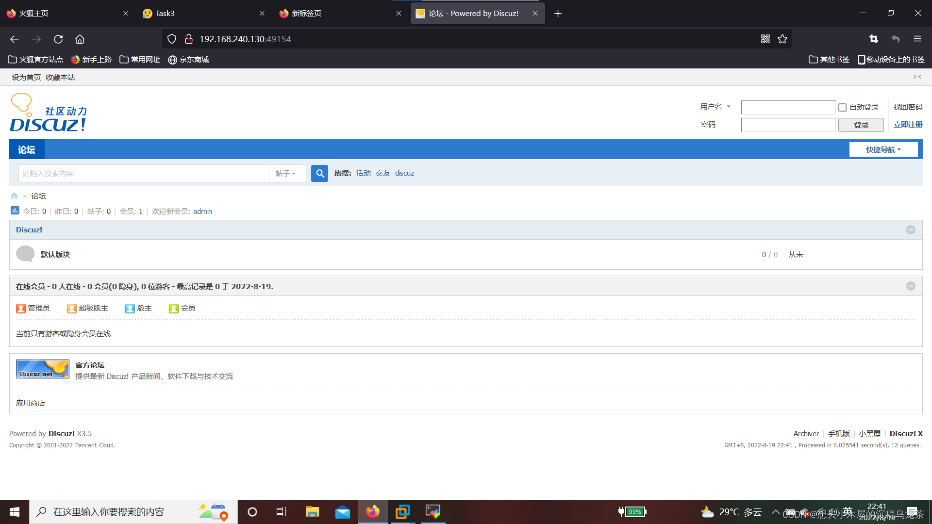Switch to the Task3 browser tab

[165, 13]
